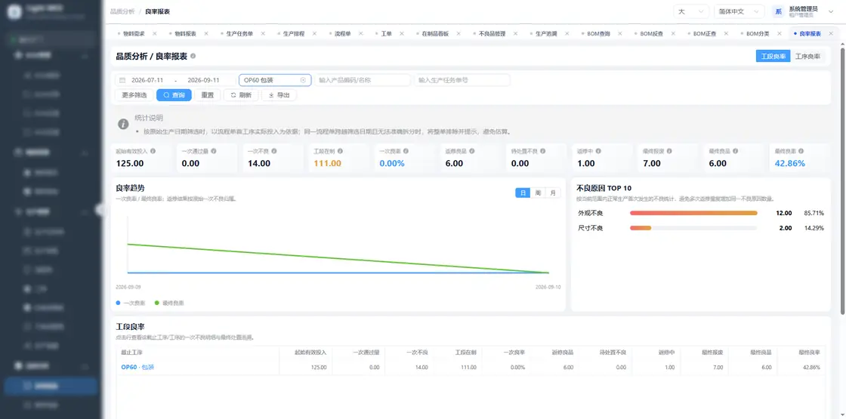
Task: Close the 物料报表 tab
Action: (x=207, y=33)
